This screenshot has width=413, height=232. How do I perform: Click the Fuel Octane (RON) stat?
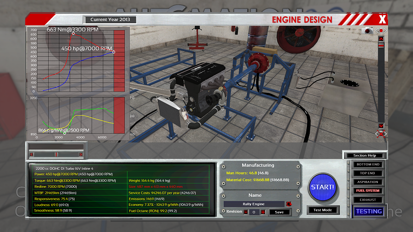(x=153, y=211)
